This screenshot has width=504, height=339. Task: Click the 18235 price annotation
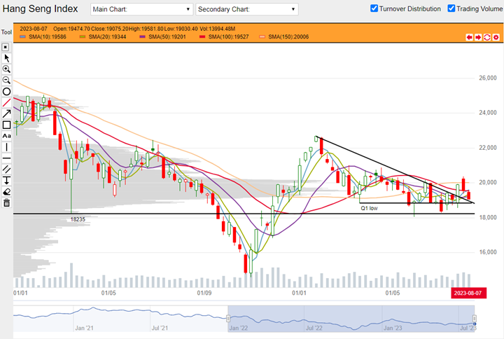click(78, 219)
